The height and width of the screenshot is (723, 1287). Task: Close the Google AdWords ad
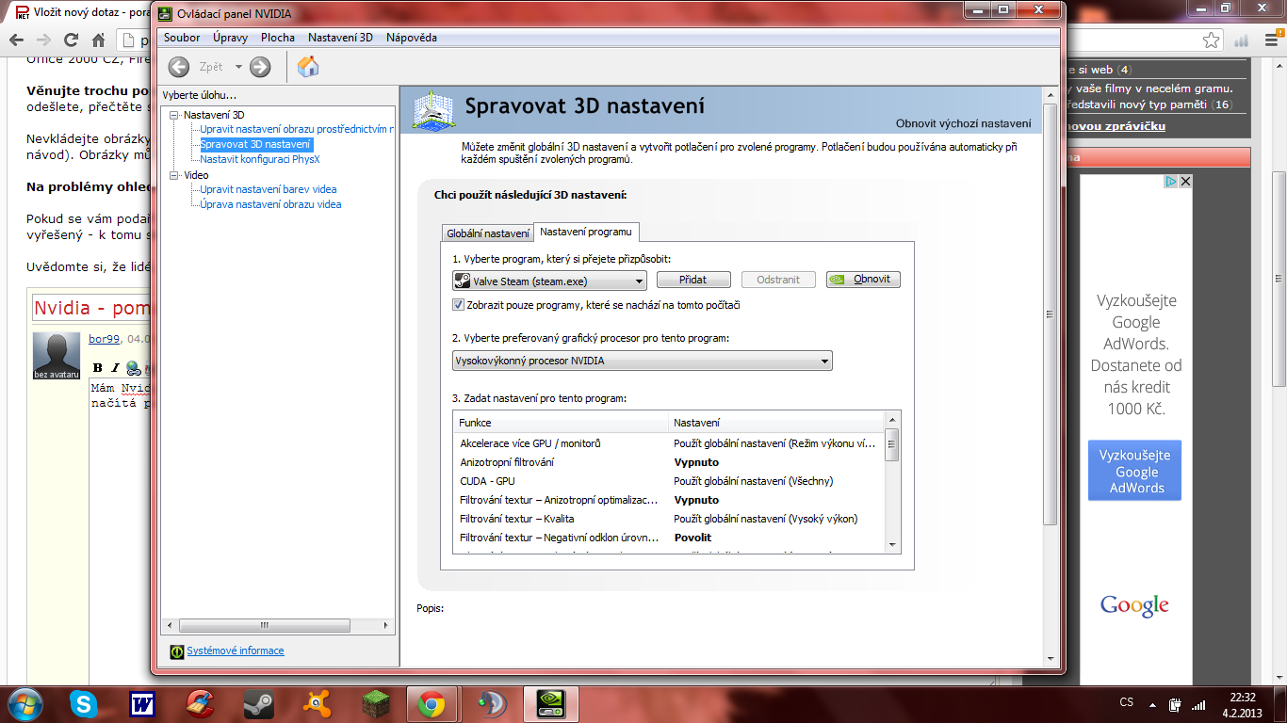[x=1185, y=182]
